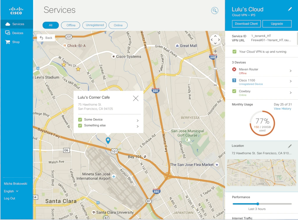
Task: Click the map pan control
Action: (x=215, y=40)
